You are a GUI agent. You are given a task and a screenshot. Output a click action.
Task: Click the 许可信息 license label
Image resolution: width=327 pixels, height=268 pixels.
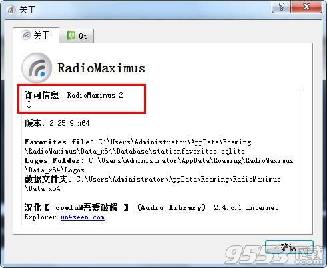(x=41, y=95)
